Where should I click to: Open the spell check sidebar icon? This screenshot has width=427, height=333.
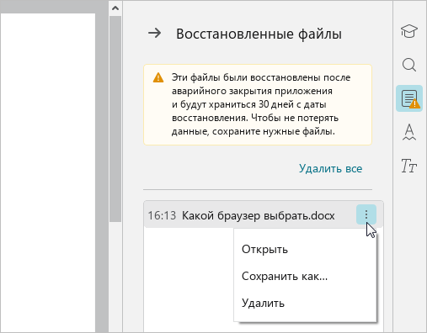409,132
